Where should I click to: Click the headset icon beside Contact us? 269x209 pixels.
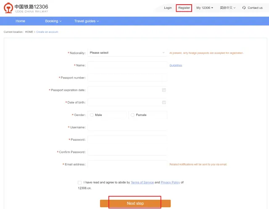(x=244, y=8)
